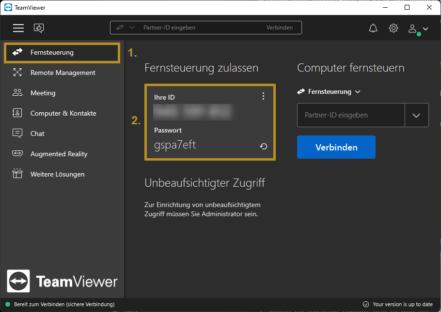Image resolution: width=441 pixels, height=312 pixels.
Task: Open the user account profile icon
Action: click(412, 29)
